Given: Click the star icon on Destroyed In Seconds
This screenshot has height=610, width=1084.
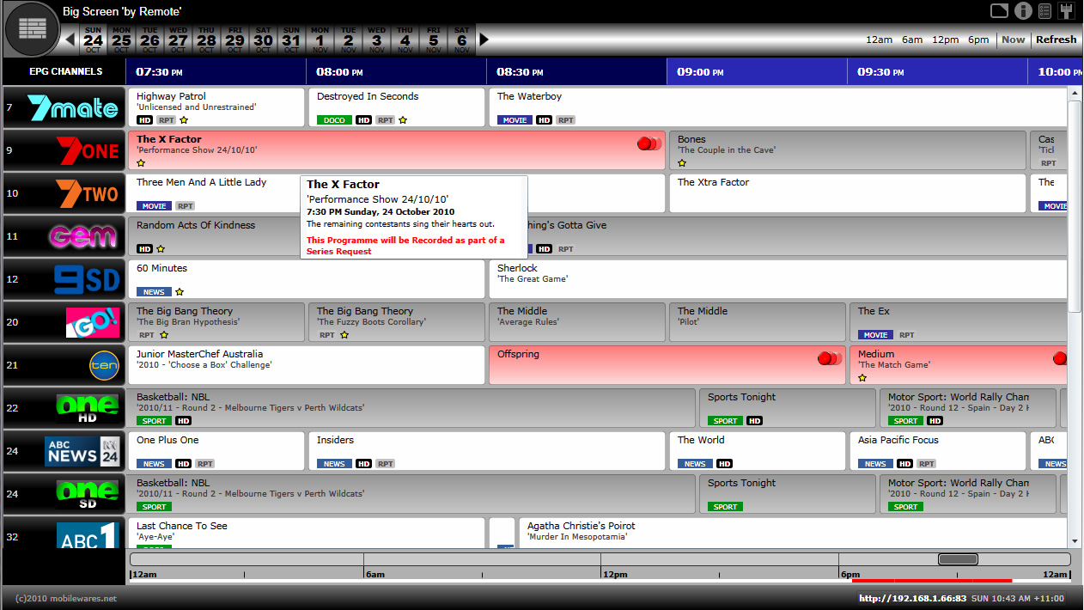Looking at the screenshot, I should (402, 120).
